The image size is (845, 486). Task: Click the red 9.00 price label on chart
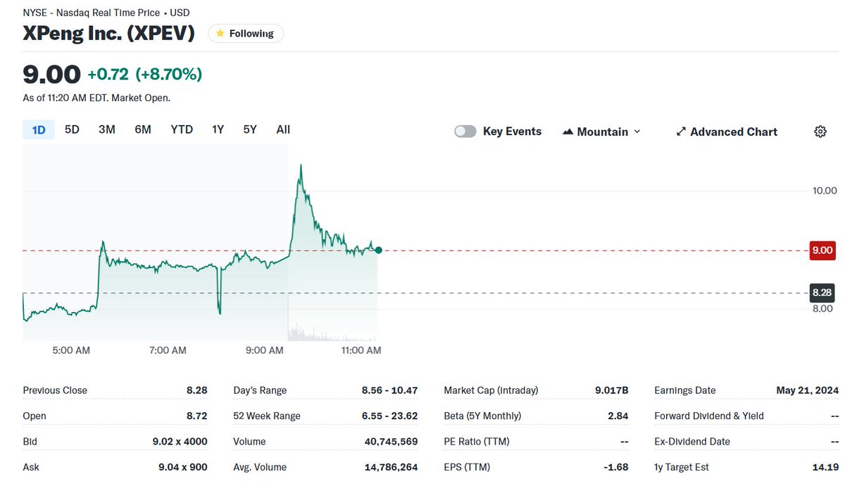[x=822, y=250]
